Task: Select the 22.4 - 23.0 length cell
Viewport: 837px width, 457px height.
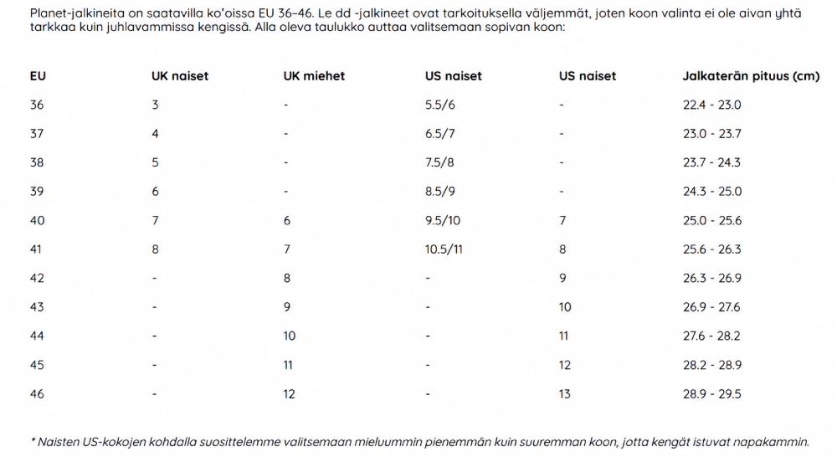Action: [x=711, y=105]
